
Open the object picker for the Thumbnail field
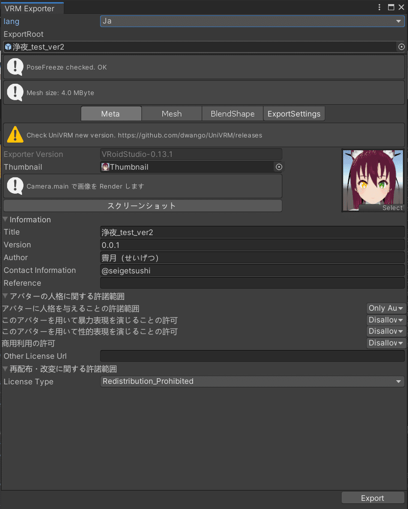[x=279, y=167]
